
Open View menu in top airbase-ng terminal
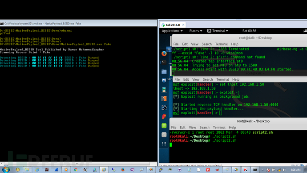click(194, 44)
